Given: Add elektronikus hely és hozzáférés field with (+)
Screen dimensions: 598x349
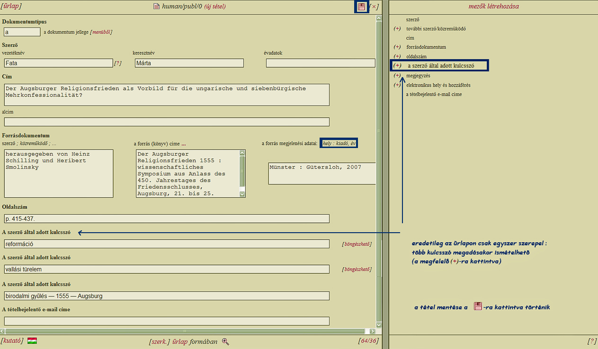Looking at the screenshot, I should tap(397, 85).
